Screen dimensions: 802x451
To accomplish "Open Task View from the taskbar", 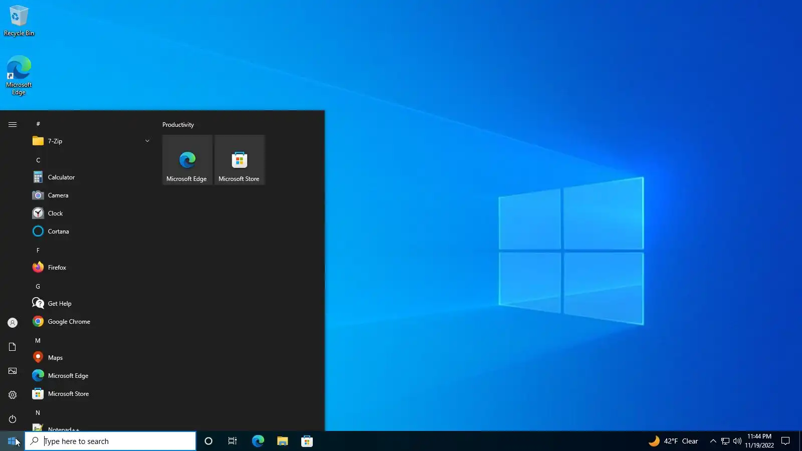I will coord(233,441).
